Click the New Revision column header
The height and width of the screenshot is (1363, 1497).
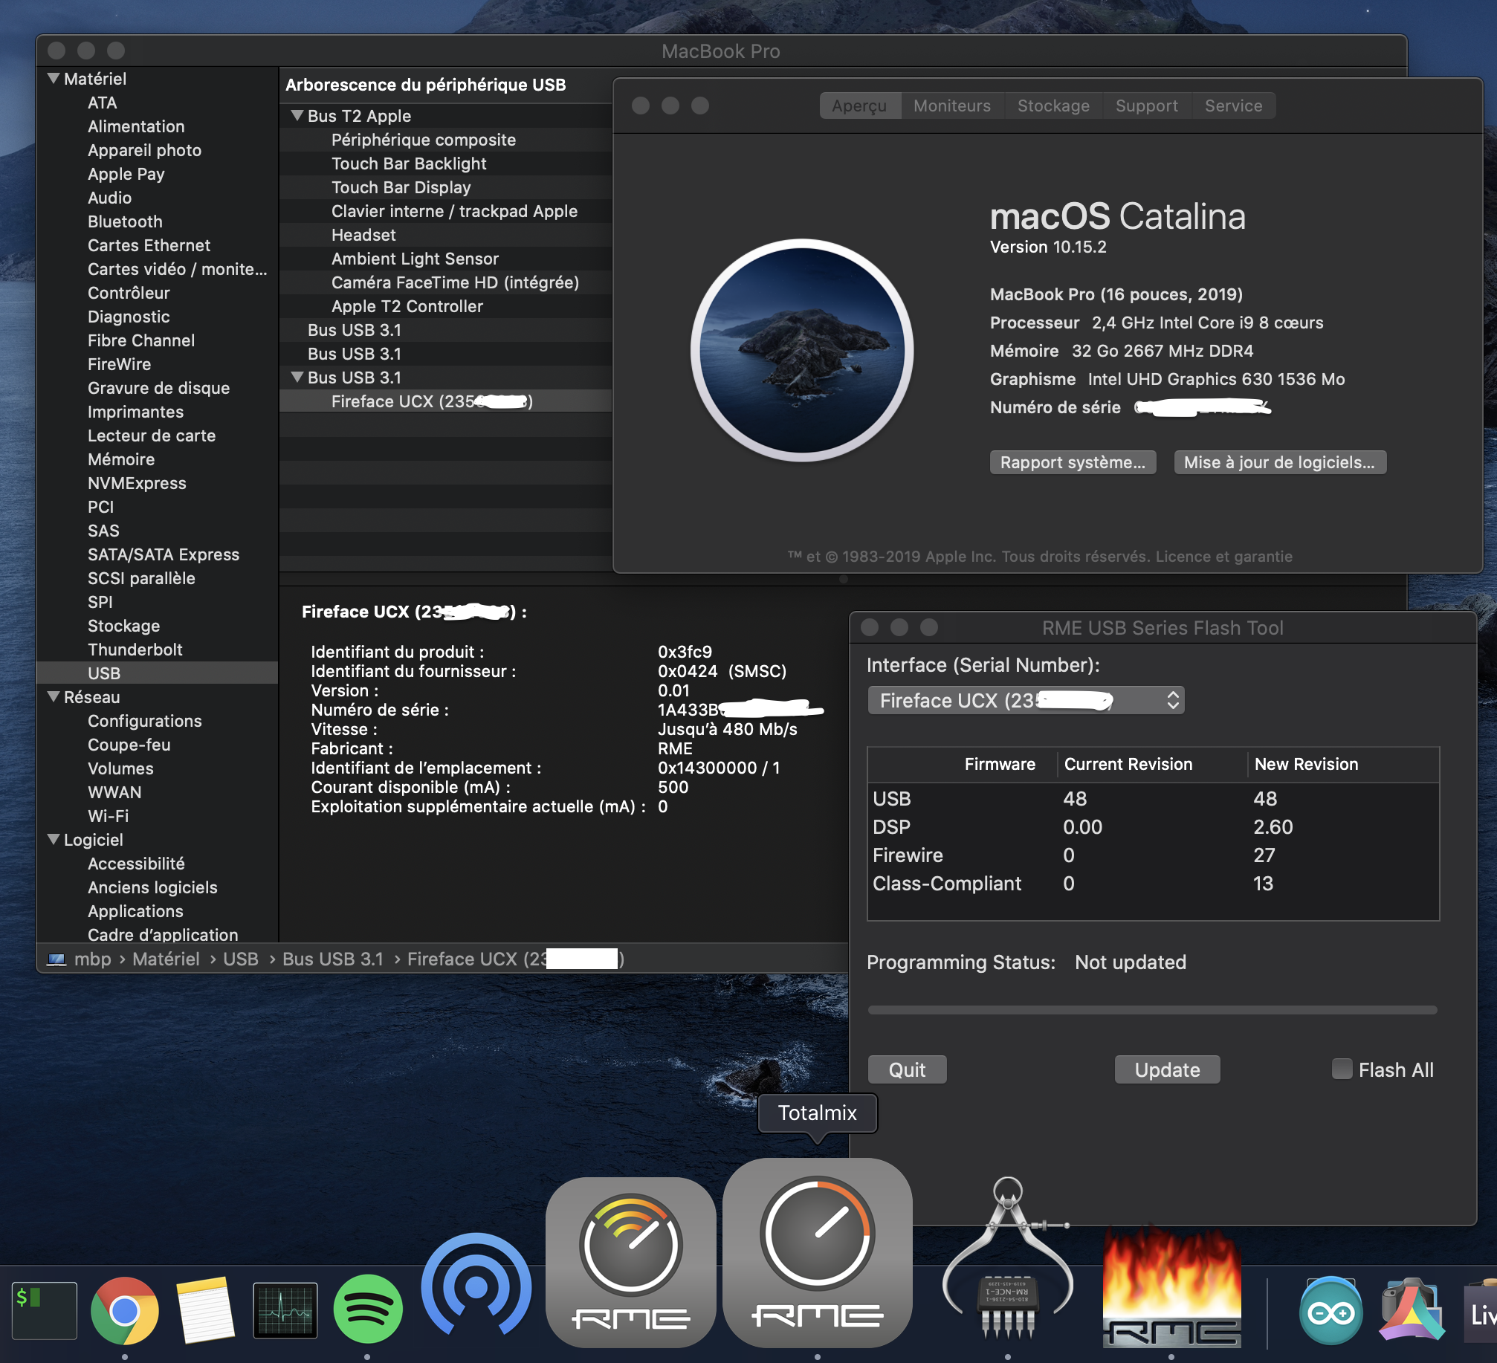[x=1343, y=764]
